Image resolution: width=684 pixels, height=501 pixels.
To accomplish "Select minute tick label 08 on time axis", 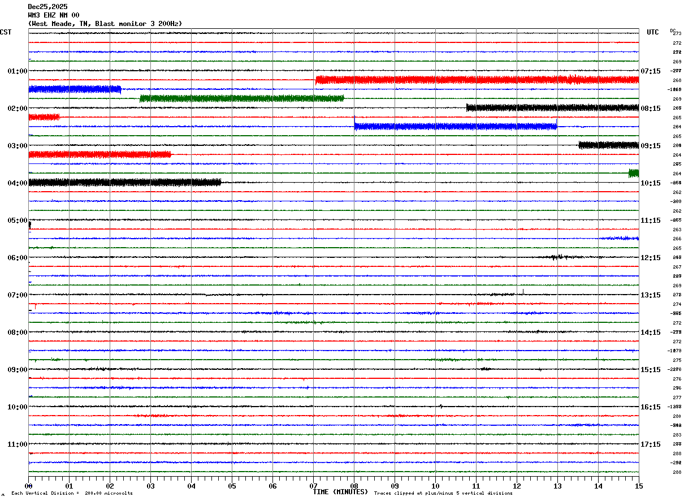I will [x=354, y=486].
